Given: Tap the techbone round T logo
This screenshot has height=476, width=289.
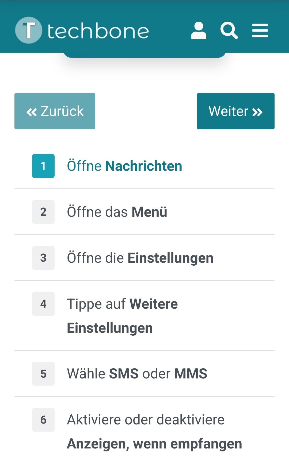Looking at the screenshot, I should (29, 30).
